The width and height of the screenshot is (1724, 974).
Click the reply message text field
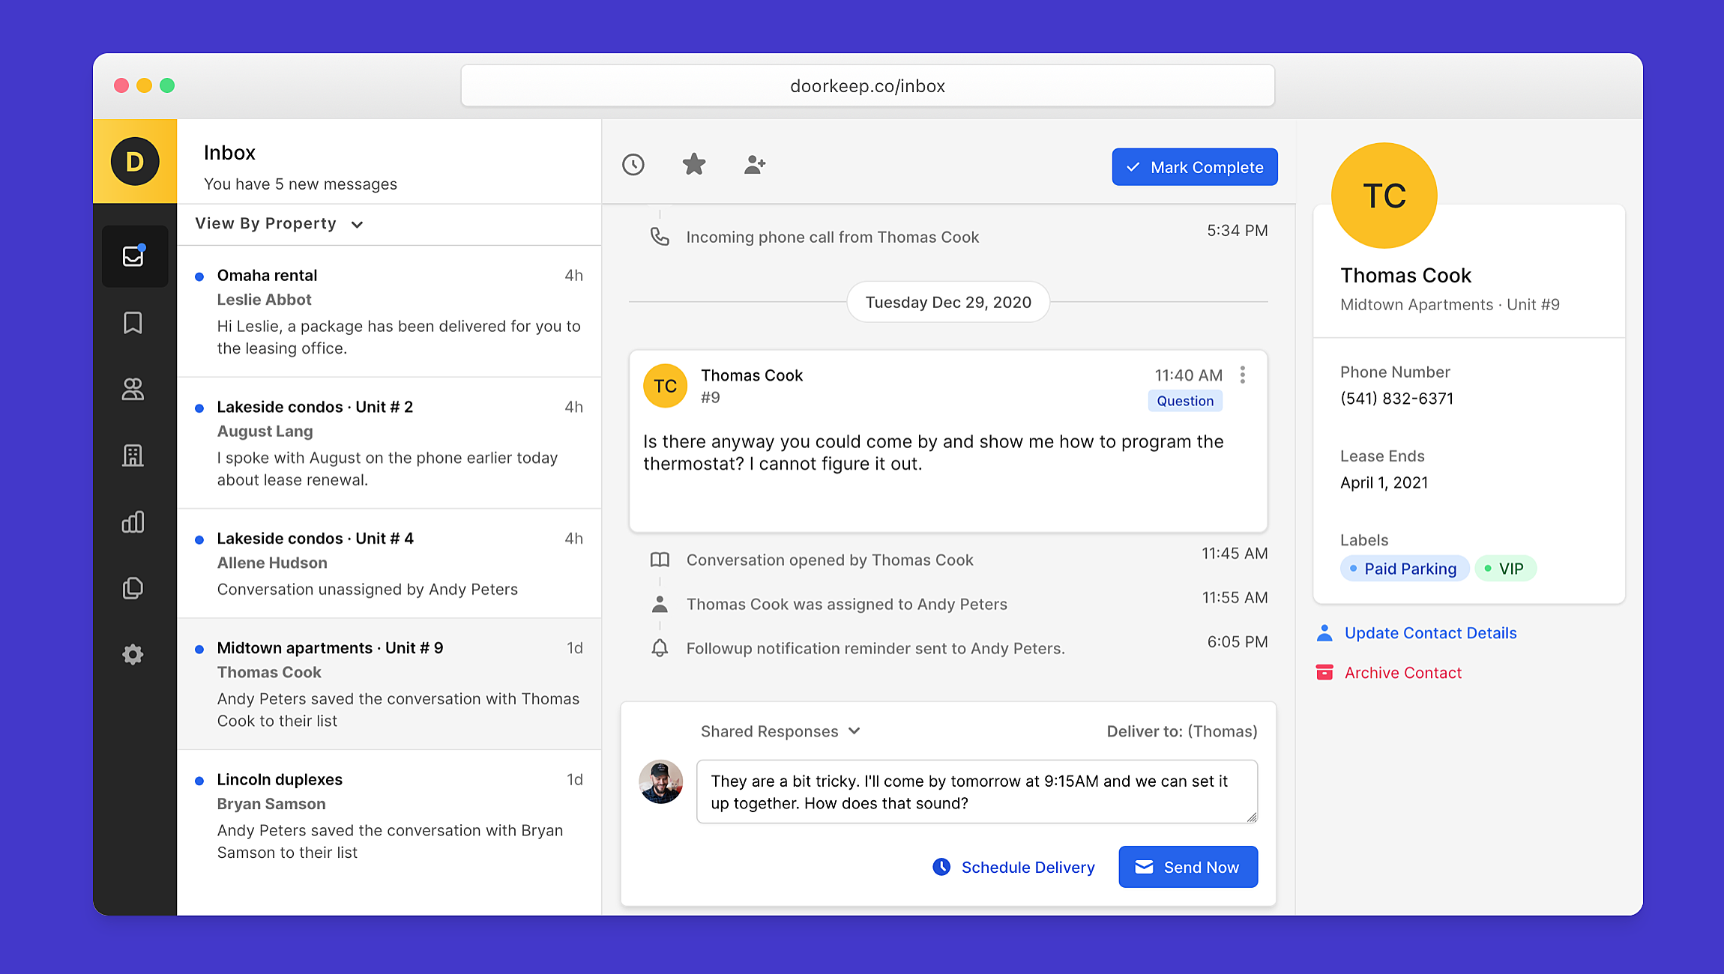(x=977, y=792)
